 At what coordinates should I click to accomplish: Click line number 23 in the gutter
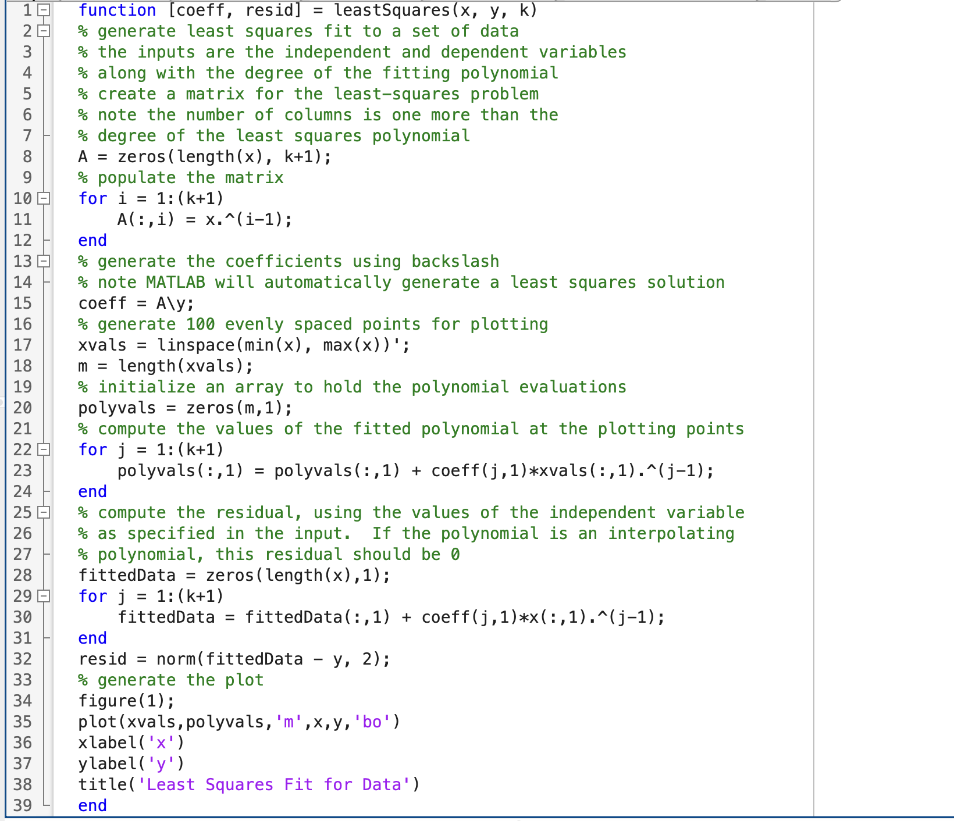(x=22, y=471)
